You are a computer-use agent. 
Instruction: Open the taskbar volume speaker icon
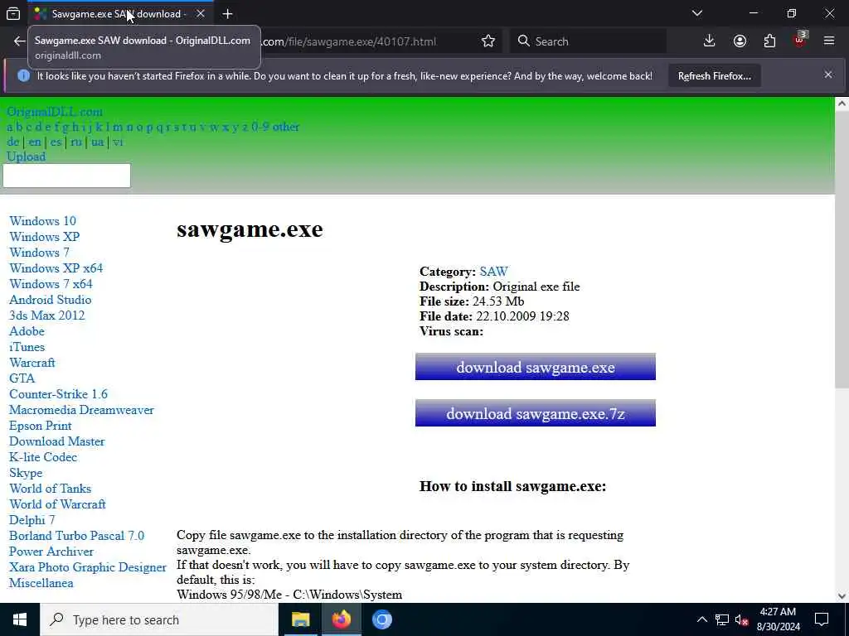741,619
